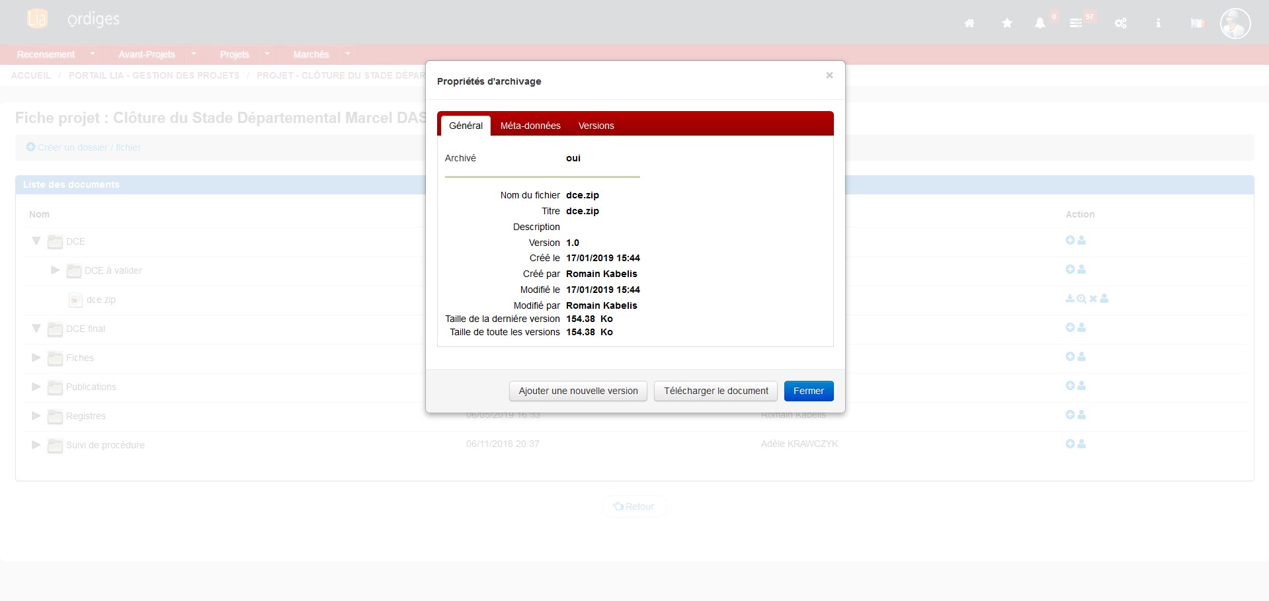
Task: Click the plus icon in Suivi de procédure row
Action: pyautogui.click(x=1070, y=444)
